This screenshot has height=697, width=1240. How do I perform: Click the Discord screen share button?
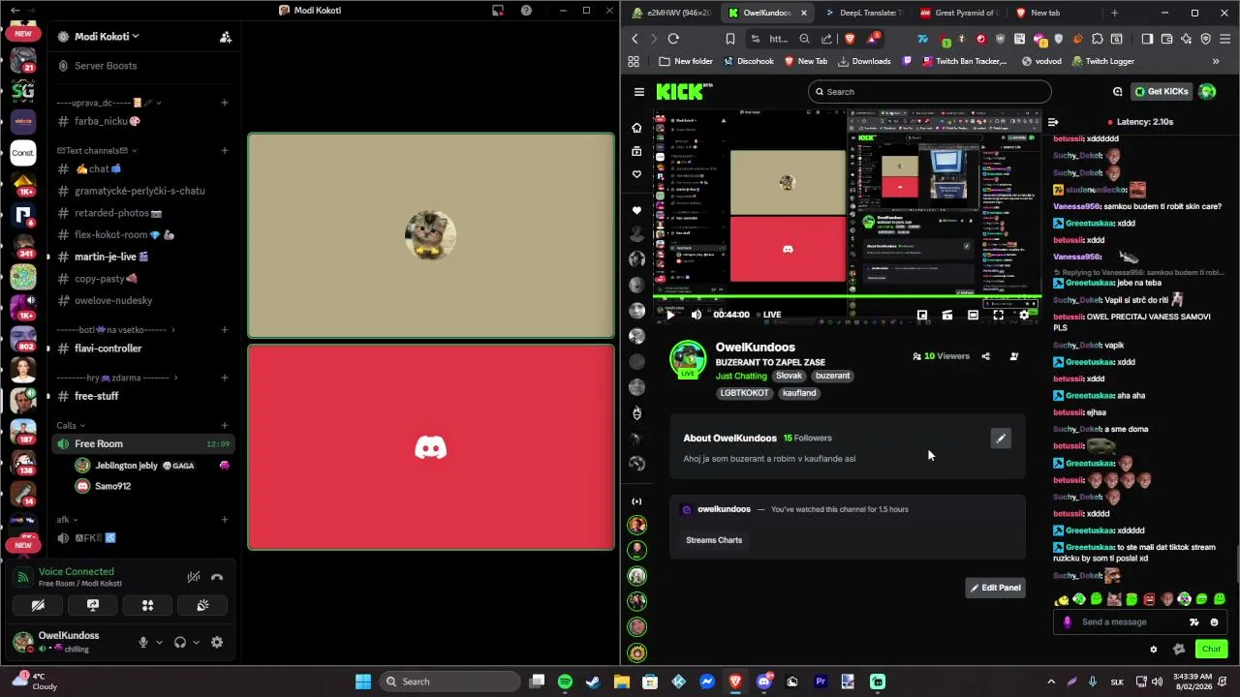(x=93, y=605)
